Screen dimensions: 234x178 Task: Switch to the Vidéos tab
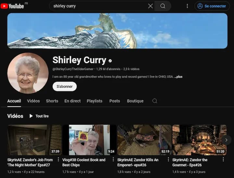click(x=33, y=101)
